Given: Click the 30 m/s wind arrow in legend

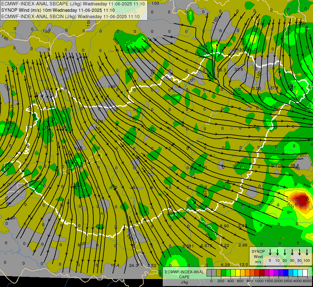Looking at the screenshot, I should 292,252.
